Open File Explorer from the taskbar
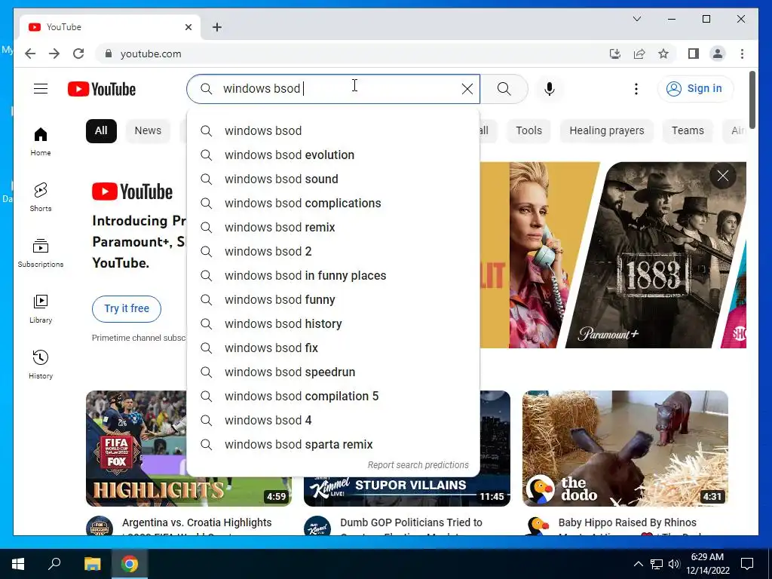772x579 pixels. click(x=92, y=564)
